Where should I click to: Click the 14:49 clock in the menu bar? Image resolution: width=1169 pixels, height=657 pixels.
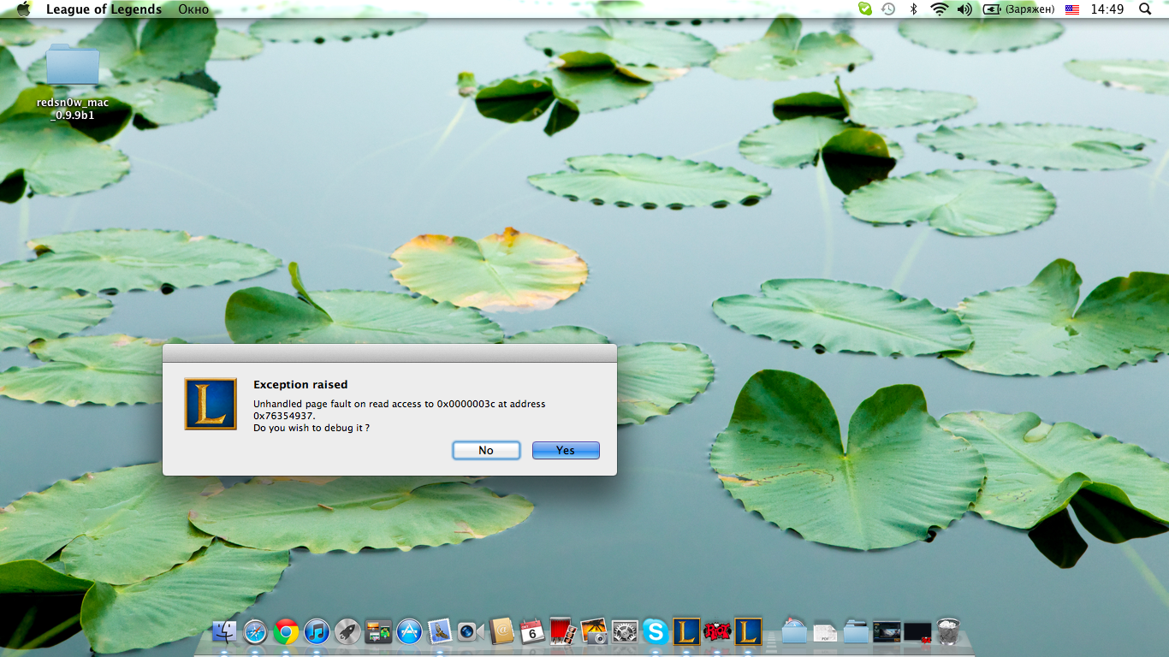pyautogui.click(x=1107, y=9)
